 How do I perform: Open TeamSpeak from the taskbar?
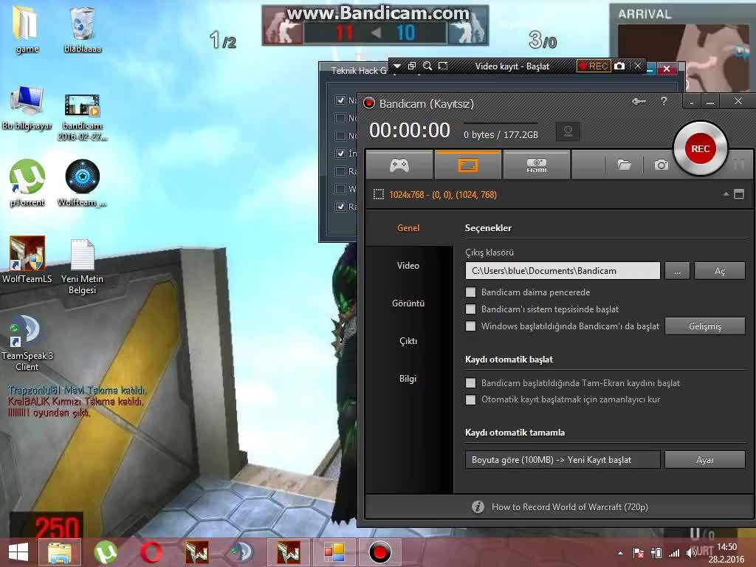coord(242,552)
